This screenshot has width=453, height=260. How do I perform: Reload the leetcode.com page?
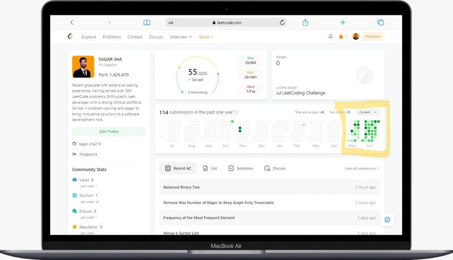(282, 22)
